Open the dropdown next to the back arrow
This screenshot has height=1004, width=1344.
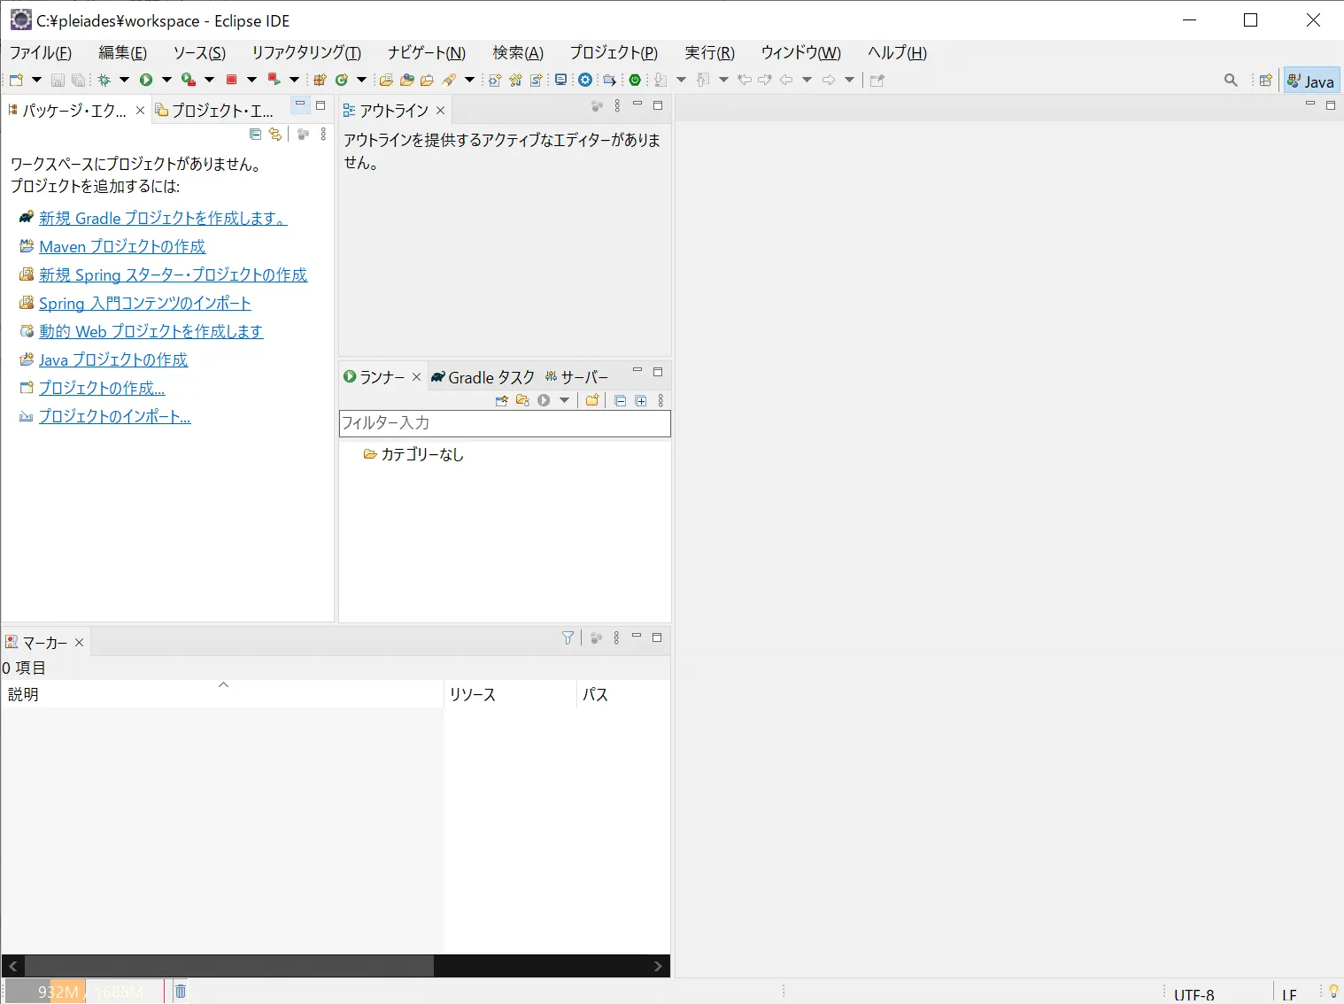click(x=807, y=80)
